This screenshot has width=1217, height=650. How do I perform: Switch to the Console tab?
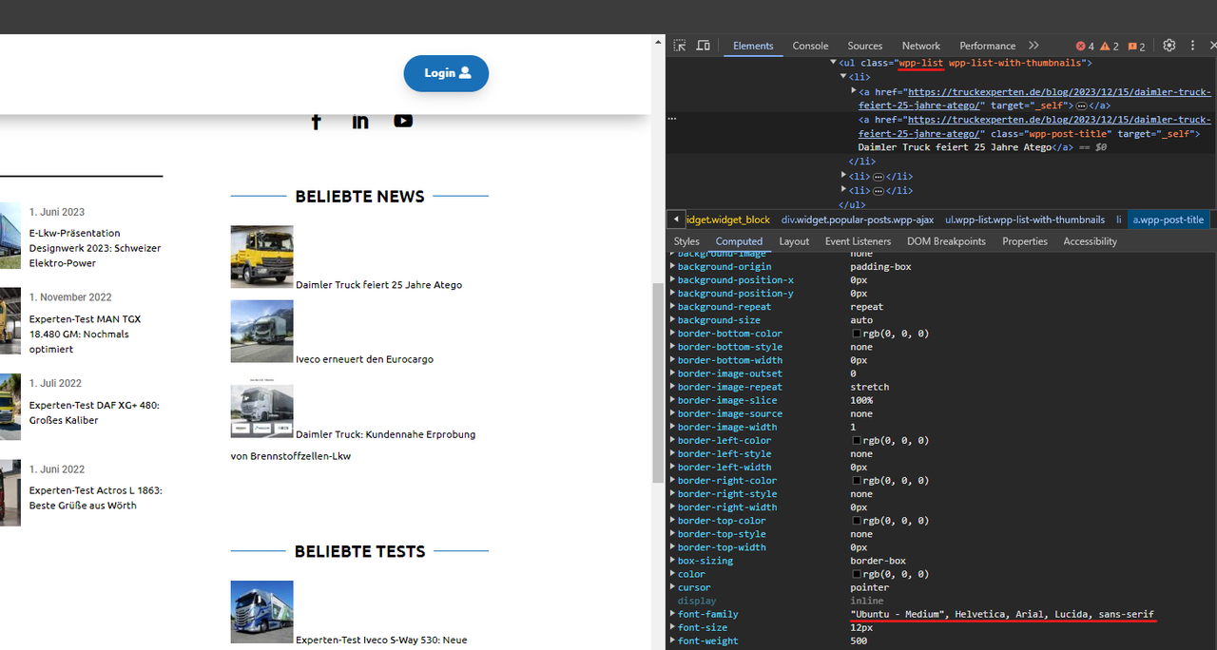tap(810, 46)
